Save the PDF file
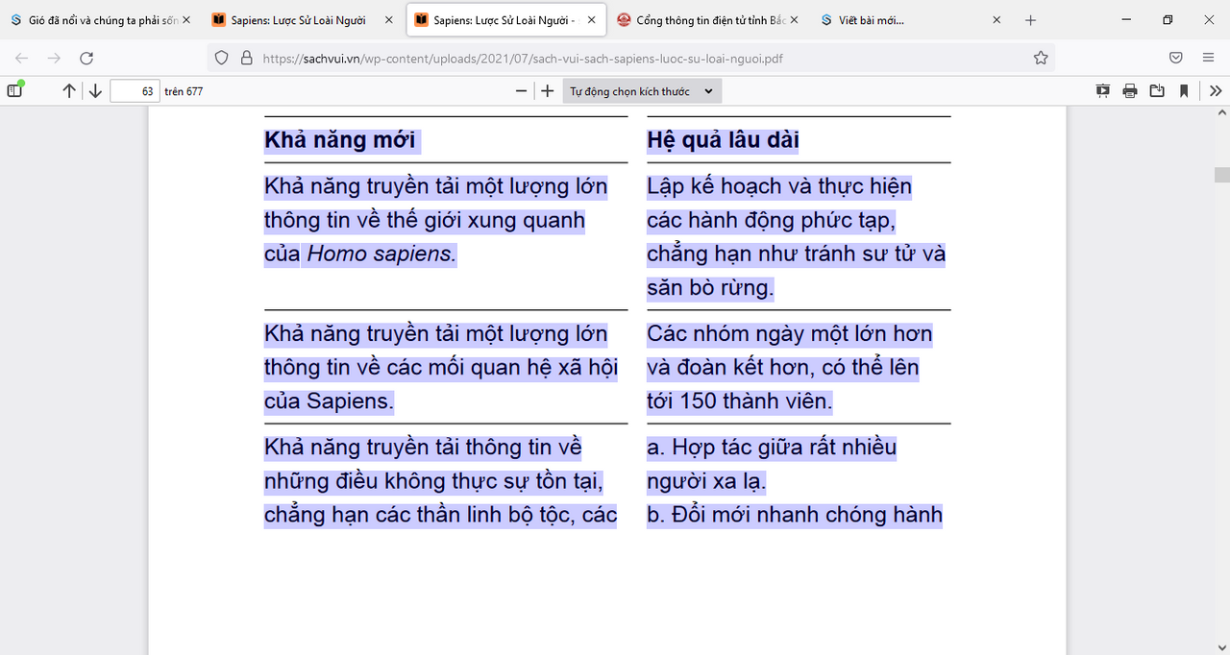Viewport: 1230px width, 655px height. tap(1157, 91)
